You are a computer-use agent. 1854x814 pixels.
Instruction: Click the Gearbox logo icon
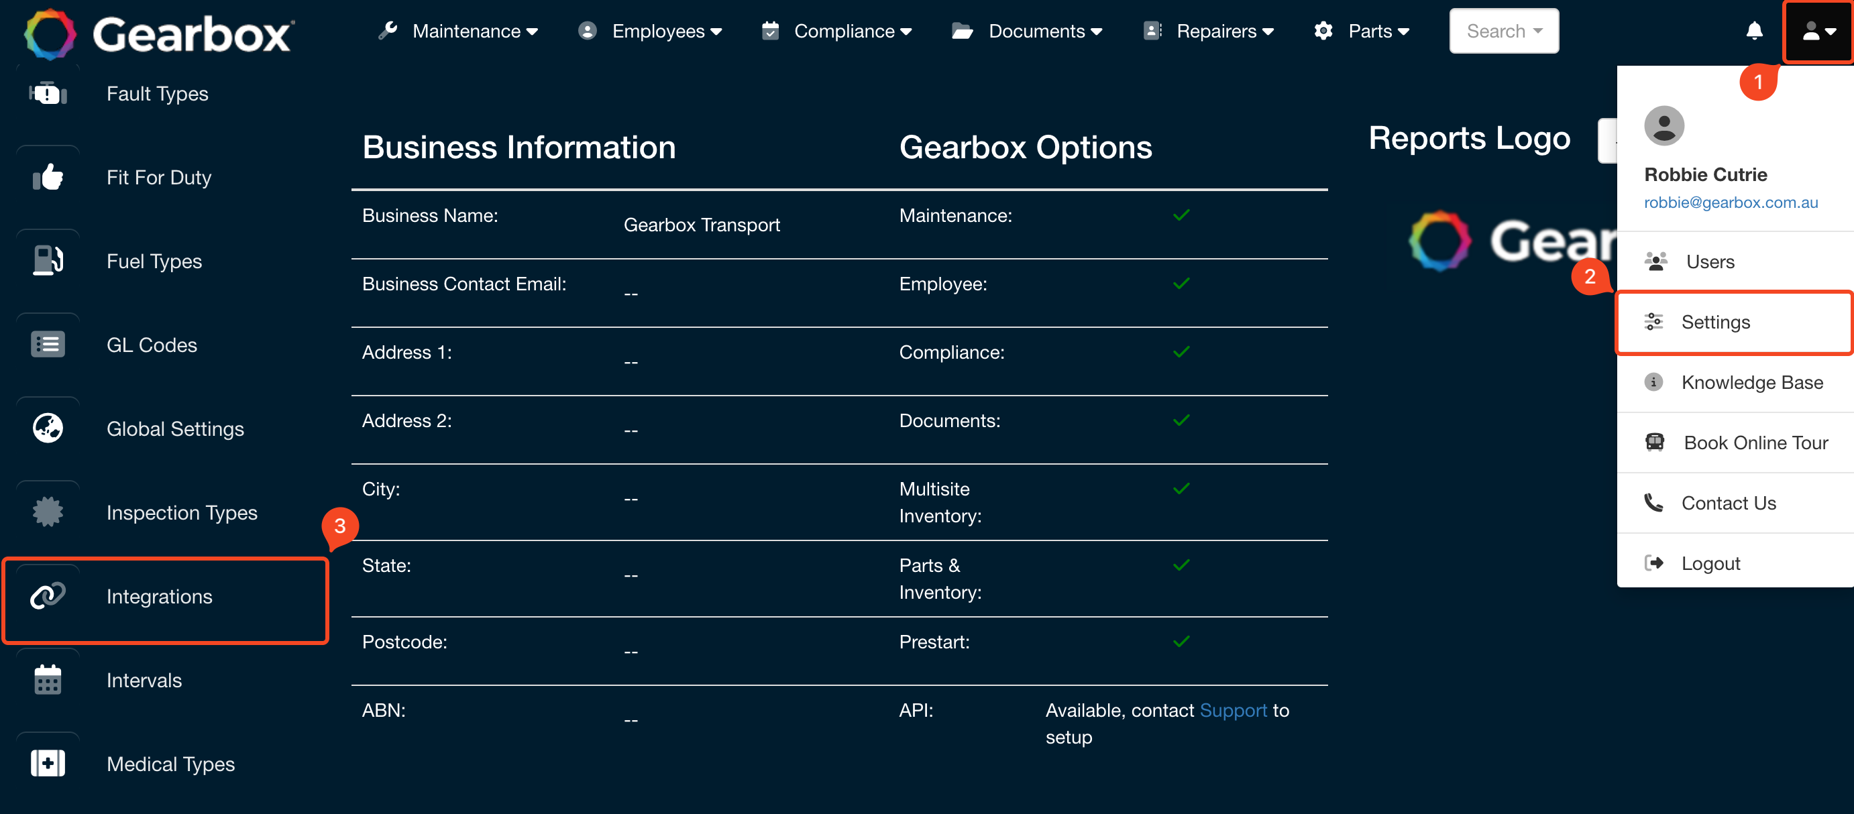50,34
